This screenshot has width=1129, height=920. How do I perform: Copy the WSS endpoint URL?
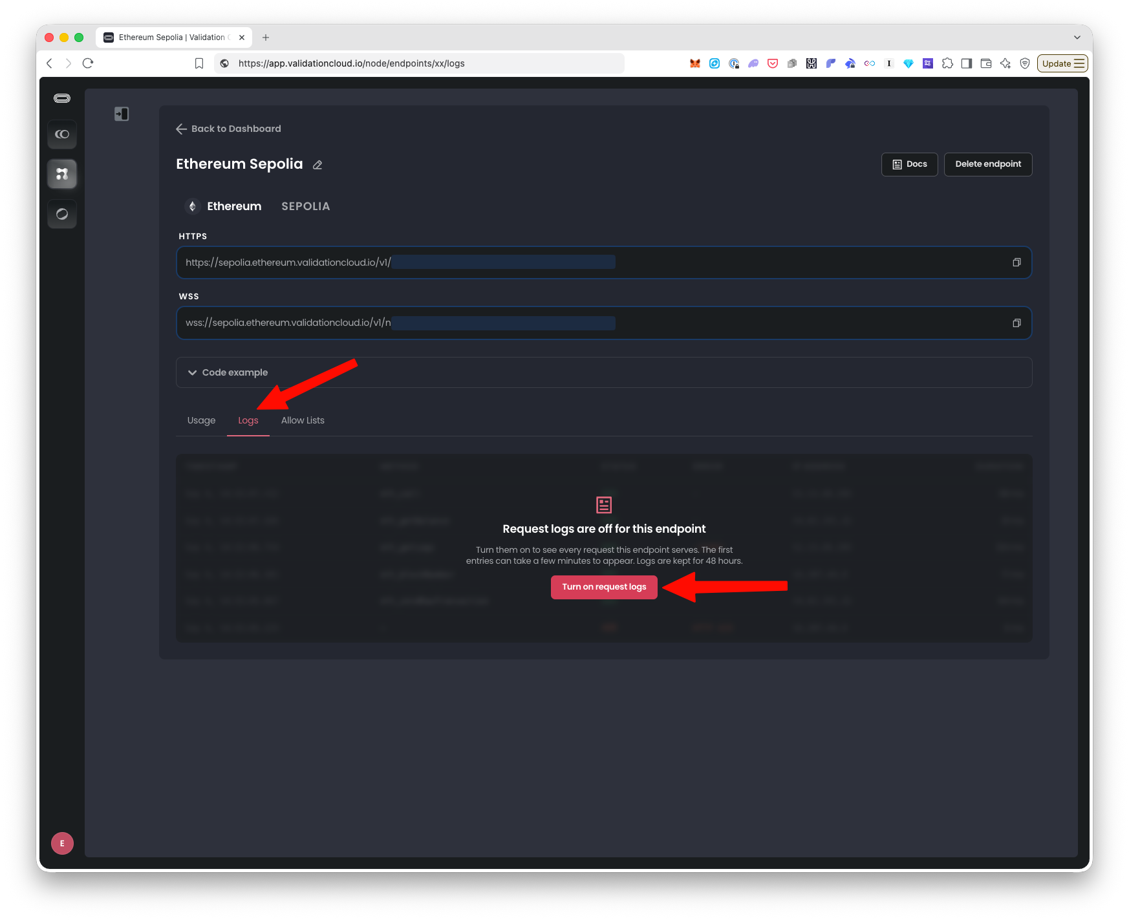tap(1016, 323)
